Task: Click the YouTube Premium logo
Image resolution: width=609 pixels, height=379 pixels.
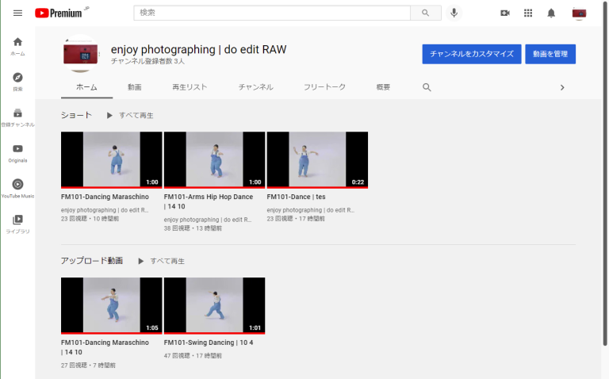Action: click(x=60, y=13)
